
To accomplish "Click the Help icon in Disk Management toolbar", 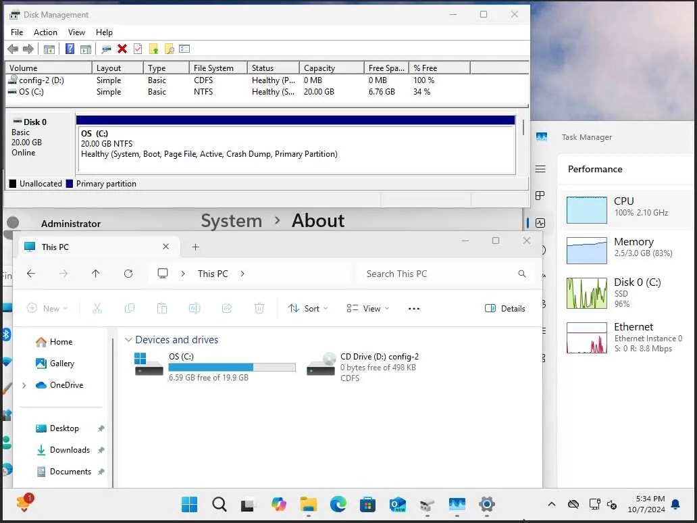I will click(x=69, y=48).
